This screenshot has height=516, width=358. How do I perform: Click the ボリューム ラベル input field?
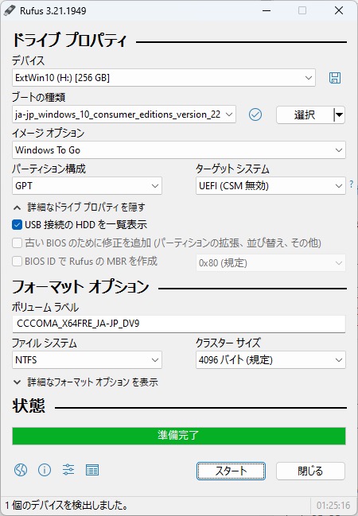click(179, 324)
